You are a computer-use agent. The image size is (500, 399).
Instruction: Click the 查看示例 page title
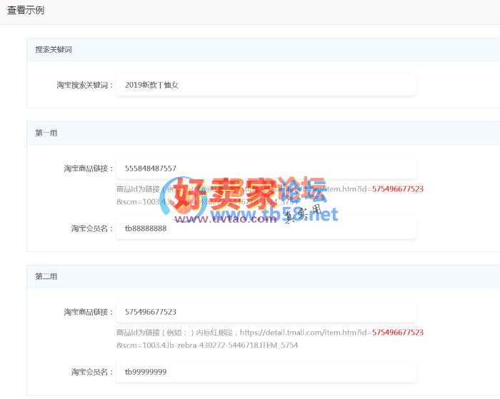coord(26,10)
